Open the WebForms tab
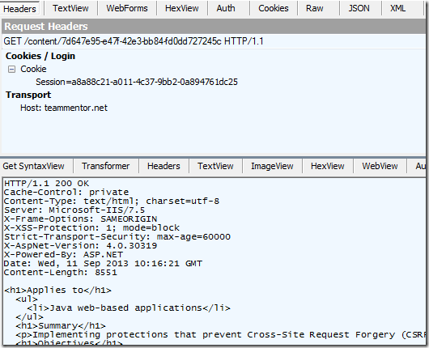 126,8
